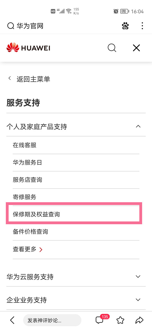
Task: Open the share icon in bottom bar
Action: 138,320
